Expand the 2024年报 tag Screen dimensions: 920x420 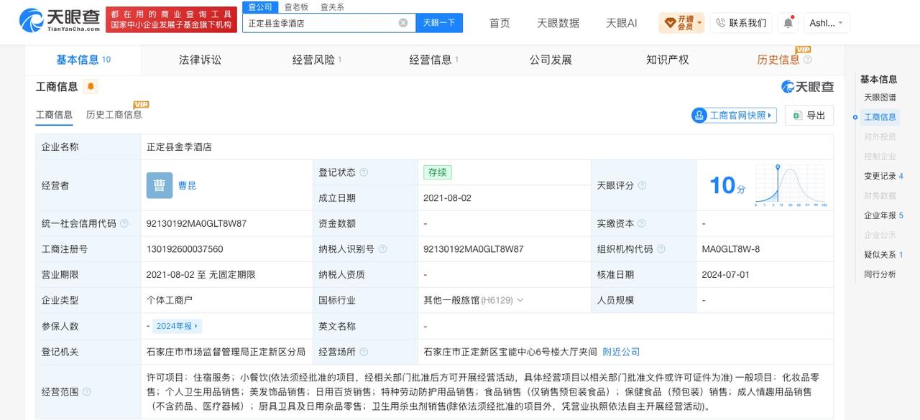(x=178, y=326)
